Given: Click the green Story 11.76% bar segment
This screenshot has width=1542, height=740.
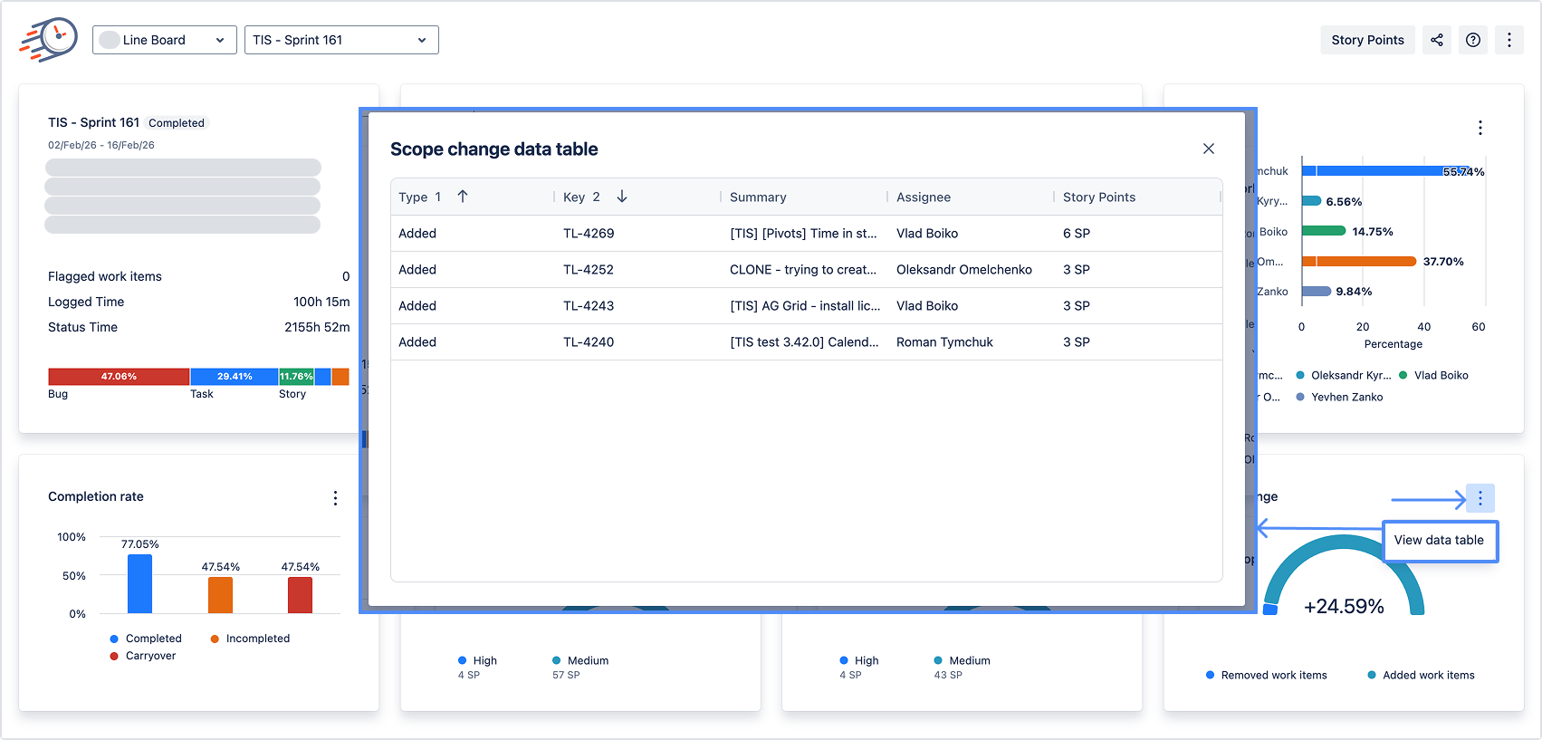Looking at the screenshot, I should point(296,377).
